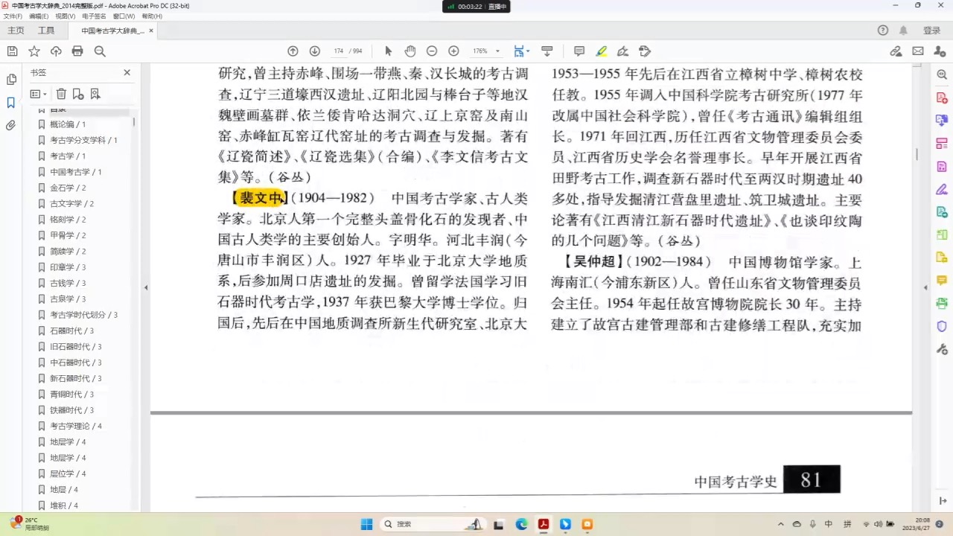This screenshot has height=536, width=953.
Task: Go to the next page
Action: (x=315, y=51)
